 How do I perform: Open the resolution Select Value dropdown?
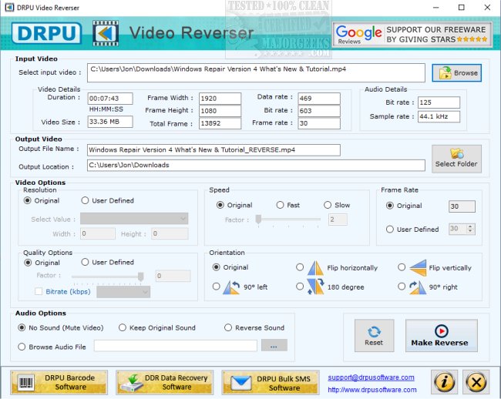134,219
